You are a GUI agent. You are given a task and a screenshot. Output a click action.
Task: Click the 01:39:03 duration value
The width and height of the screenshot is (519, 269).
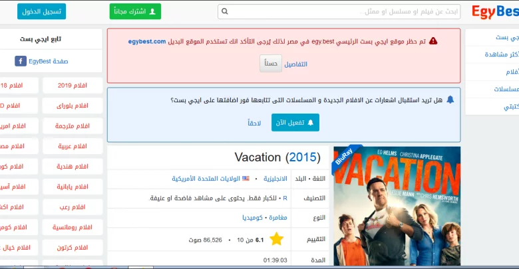click(x=275, y=260)
